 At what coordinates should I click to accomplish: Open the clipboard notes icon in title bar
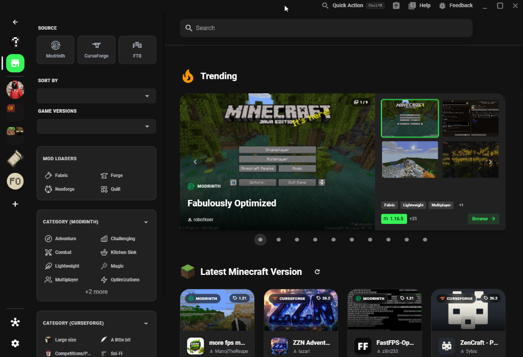pyautogui.click(x=396, y=5)
